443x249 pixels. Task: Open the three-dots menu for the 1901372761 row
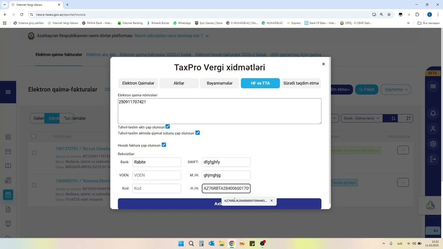click(x=403, y=150)
